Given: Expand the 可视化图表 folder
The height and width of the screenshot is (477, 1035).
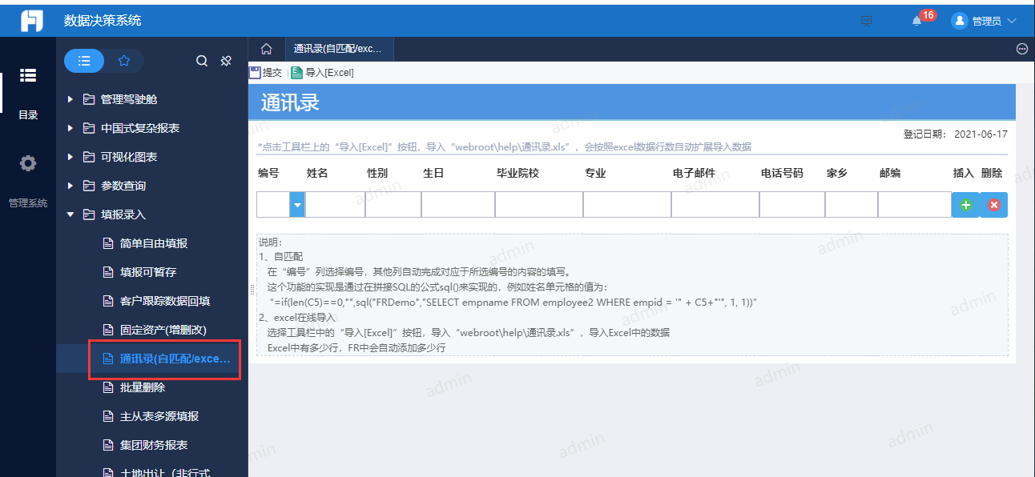Looking at the screenshot, I should (70, 157).
